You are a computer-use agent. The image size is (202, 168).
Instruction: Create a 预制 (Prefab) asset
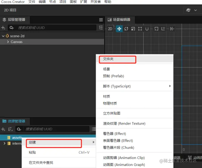coord(135,76)
